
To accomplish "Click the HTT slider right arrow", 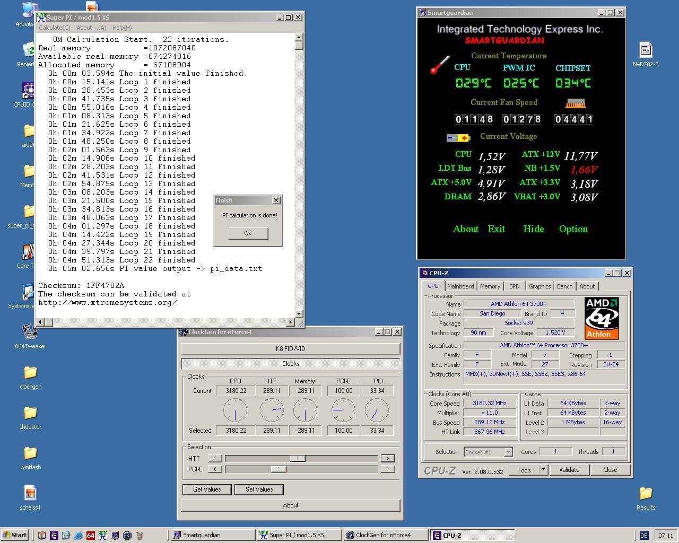I will 388,458.
